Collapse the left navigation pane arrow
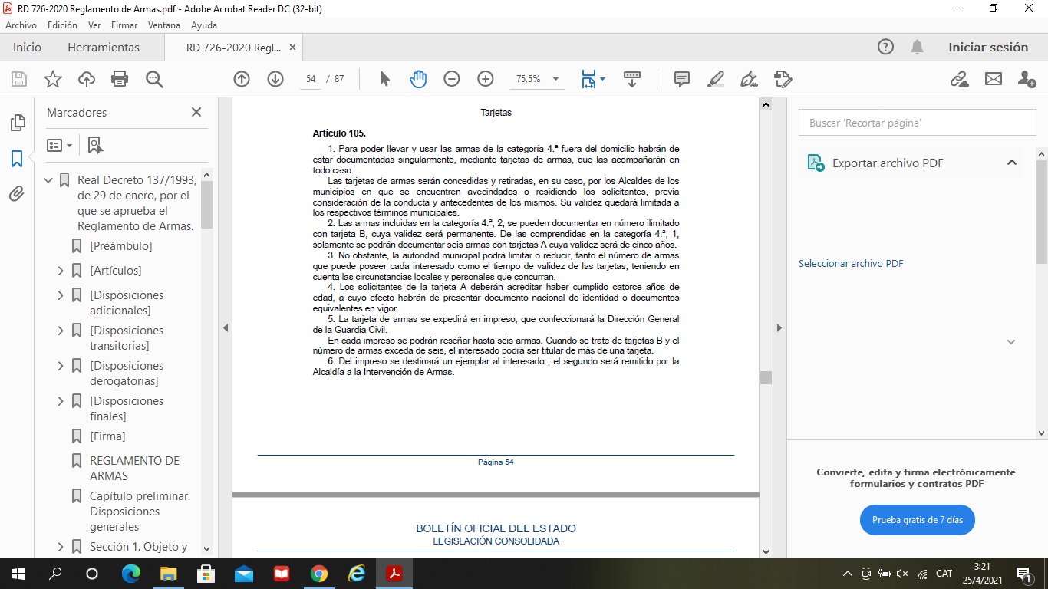This screenshot has width=1048, height=589. (226, 328)
